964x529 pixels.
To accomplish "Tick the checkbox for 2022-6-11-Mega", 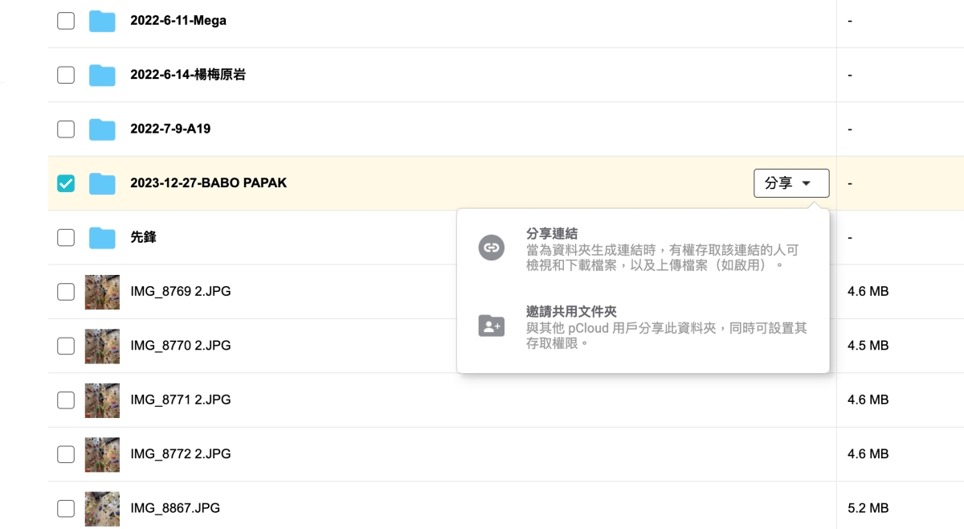I will [x=66, y=21].
